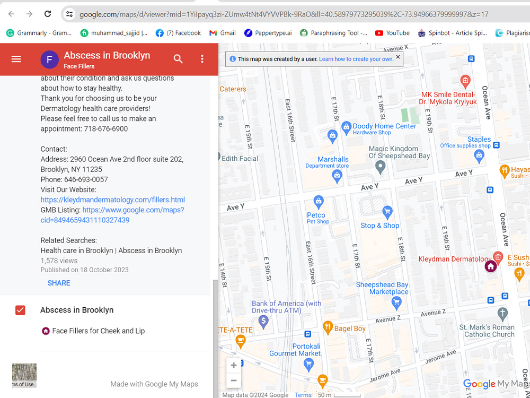Viewport: 530px width, 398px height.
Task: Open site information icon in the address bar
Action: click(x=69, y=14)
